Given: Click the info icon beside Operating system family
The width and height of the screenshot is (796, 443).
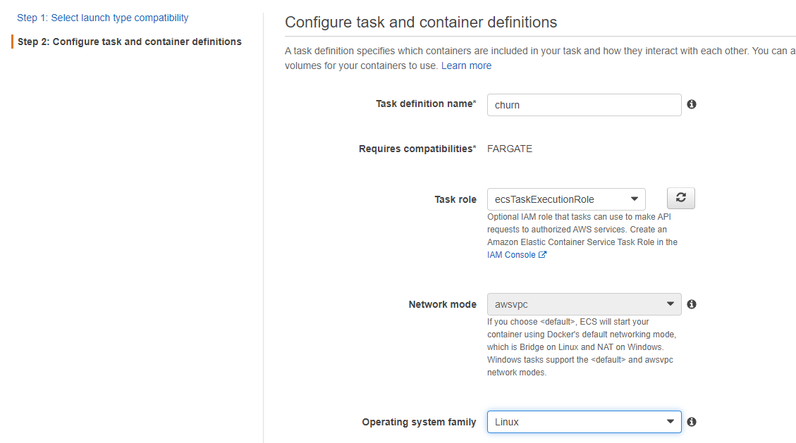Looking at the screenshot, I should tap(692, 422).
